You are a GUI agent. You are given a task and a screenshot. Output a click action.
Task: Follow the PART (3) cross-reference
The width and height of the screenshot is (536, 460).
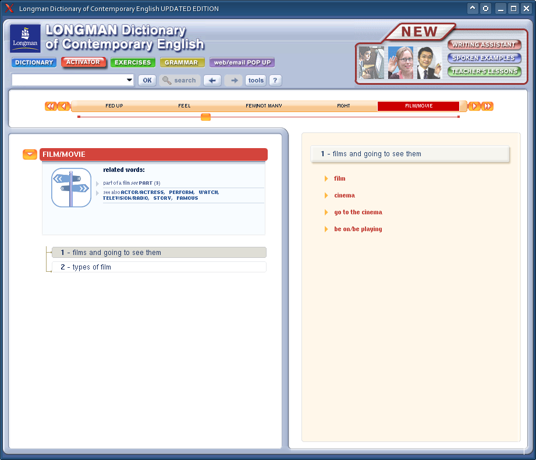coord(150,184)
